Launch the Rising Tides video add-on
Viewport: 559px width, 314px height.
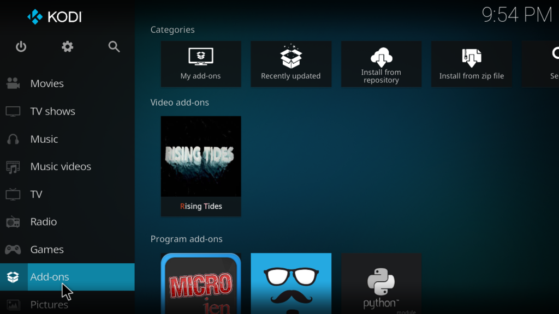point(201,166)
